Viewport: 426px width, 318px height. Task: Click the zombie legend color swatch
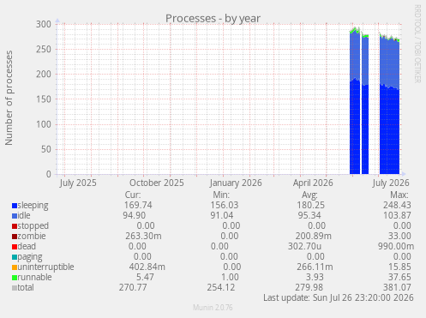15,237
